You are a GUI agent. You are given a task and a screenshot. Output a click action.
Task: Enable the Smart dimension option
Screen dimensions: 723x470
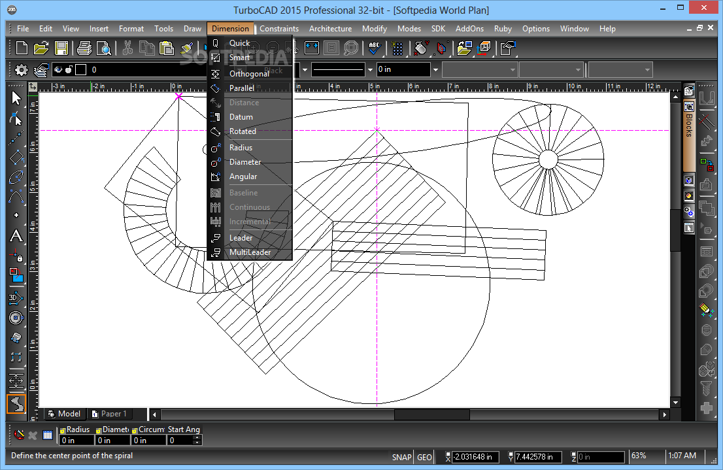tap(239, 58)
